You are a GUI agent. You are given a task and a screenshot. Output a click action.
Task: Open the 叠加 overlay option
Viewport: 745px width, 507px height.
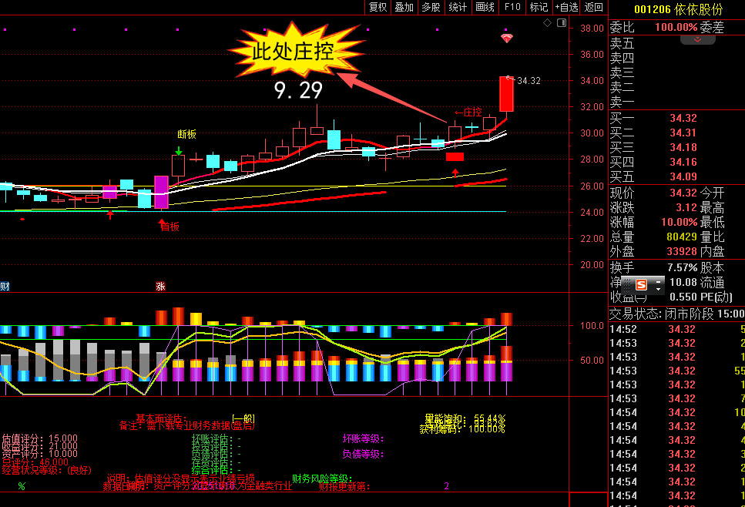coord(404,7)
